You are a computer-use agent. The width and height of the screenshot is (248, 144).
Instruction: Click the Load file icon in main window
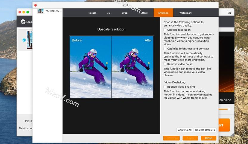23,22
